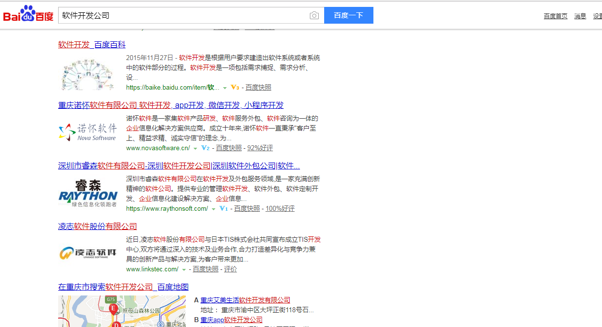Expand dropdown arrow after linkstec.com URL
This screenshot has width=602, height=327.
(184, 269)
